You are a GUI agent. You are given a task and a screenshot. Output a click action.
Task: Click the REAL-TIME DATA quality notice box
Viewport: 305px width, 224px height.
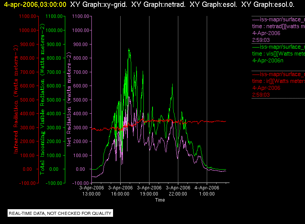point(60,213)
